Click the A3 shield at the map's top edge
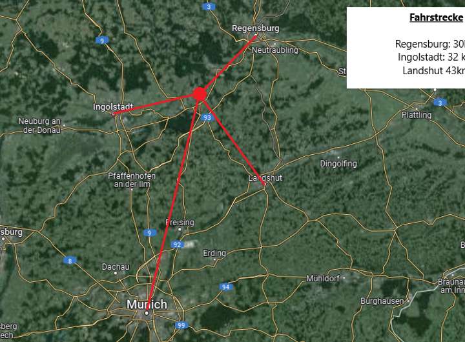 (x=209, y=7)
